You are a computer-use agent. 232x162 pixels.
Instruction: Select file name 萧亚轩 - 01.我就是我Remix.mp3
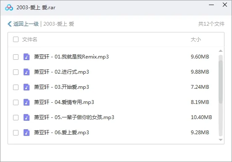click(x=71, y=57)
